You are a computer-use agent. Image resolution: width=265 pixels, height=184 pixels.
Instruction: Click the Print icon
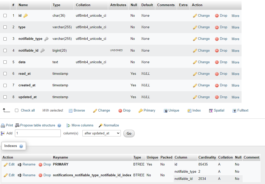[x=7, y=125]
